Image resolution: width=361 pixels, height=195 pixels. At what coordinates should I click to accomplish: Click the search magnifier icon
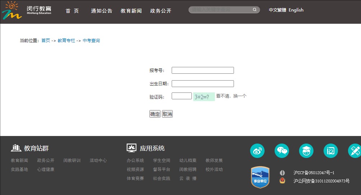(255, 10)
